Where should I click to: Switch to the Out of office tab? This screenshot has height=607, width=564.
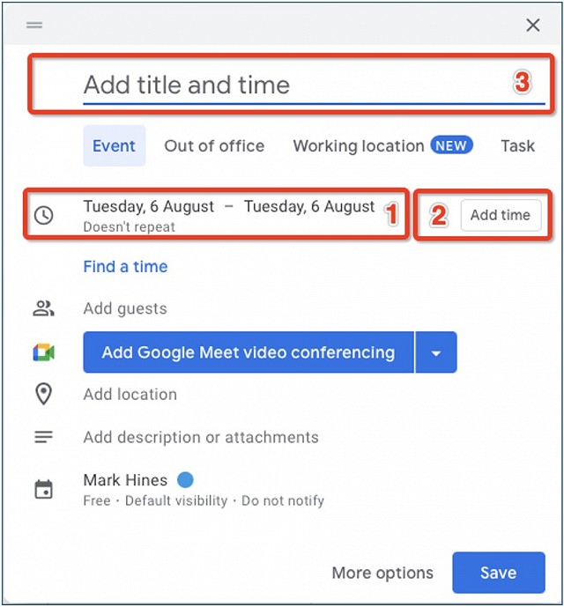pyautogui.click(x=214, y=146)
